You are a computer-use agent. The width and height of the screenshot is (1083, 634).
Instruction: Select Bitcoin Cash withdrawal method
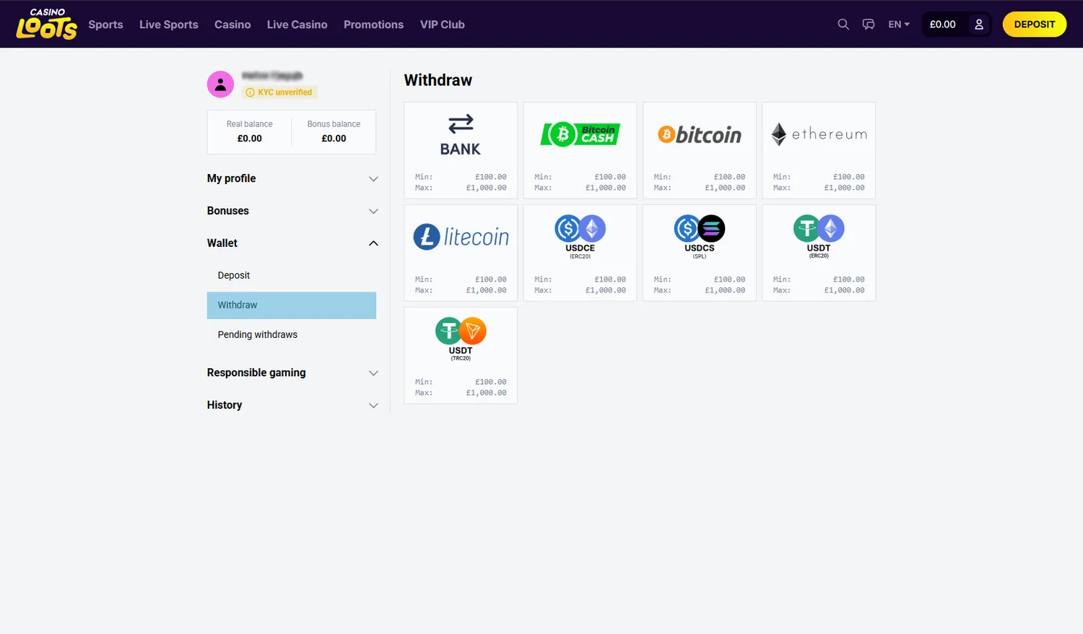[x=580, y=150]
